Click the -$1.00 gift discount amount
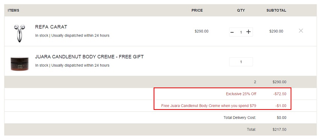Image resolution: width=320 pixels, height=140 pixels. (x=281, y=106)
